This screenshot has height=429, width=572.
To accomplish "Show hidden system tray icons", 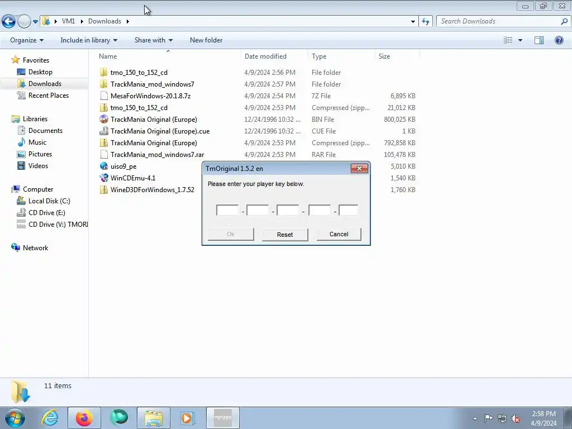I will [475, 418].
